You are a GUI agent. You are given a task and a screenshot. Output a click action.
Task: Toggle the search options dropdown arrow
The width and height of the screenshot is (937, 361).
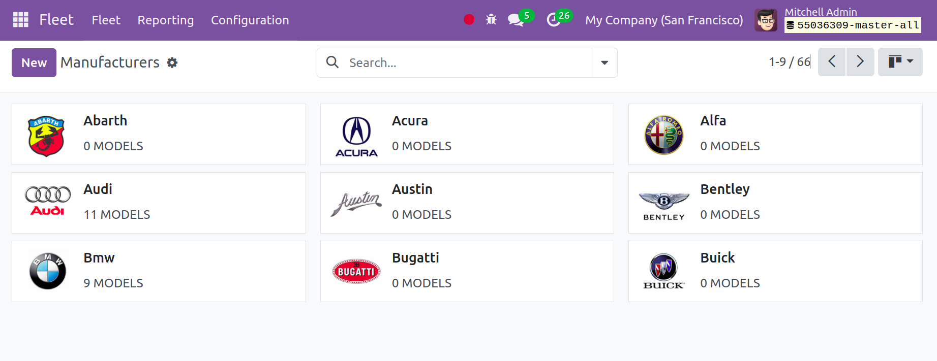tap(604, 62)
